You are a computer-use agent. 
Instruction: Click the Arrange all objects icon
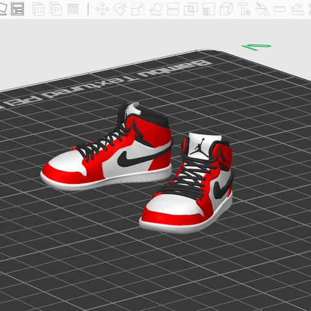[x=17, y=9]
